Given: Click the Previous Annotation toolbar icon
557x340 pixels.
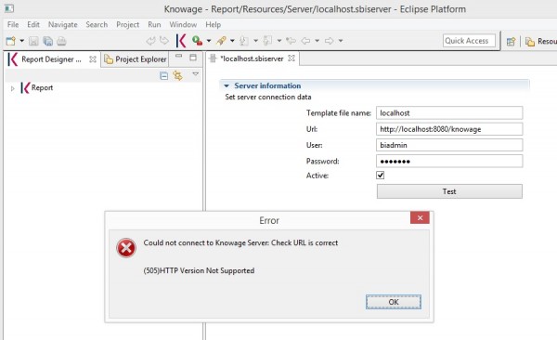Looking at the screenshot, I should coord(267,41).
